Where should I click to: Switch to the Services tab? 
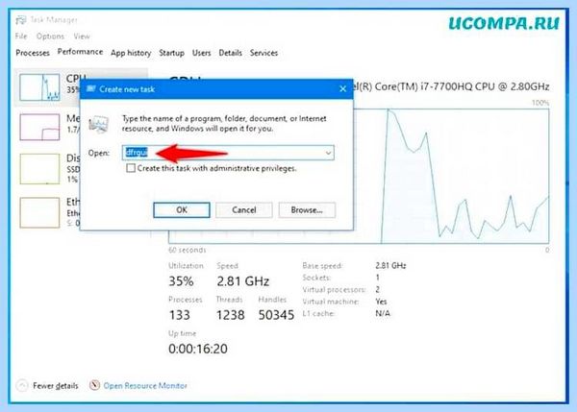263,53
